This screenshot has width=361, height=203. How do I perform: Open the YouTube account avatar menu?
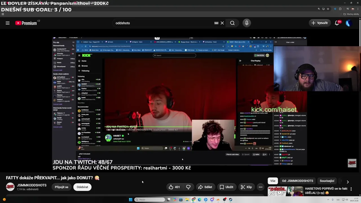click(x=349, y=23)
